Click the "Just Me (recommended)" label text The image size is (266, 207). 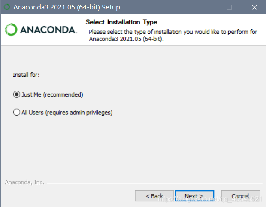pyautogui.click(x=52, y=94)
